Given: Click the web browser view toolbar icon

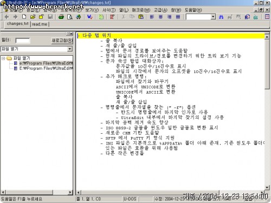Looking at the screenshot, I should tap(79, 17).
